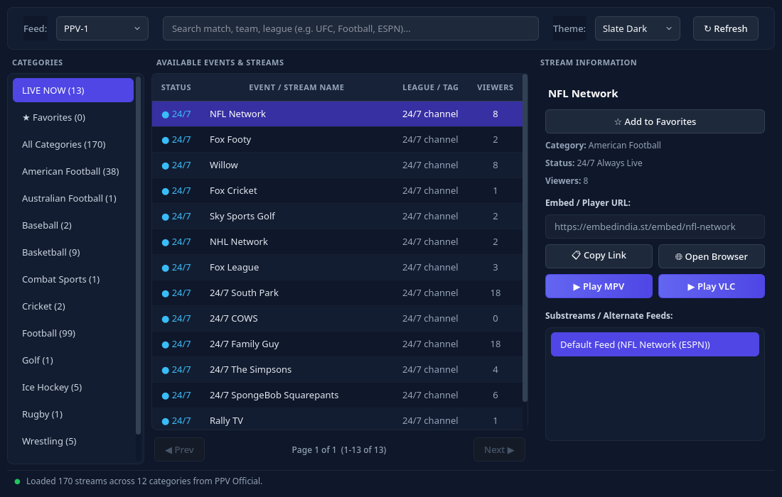The height and width of the screenshot is (497, 782).
Task: Select the Willow stream row
Action: pos(337,165)
